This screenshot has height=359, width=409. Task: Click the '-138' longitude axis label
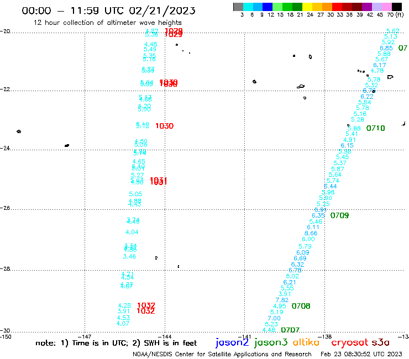click(324, 336)
